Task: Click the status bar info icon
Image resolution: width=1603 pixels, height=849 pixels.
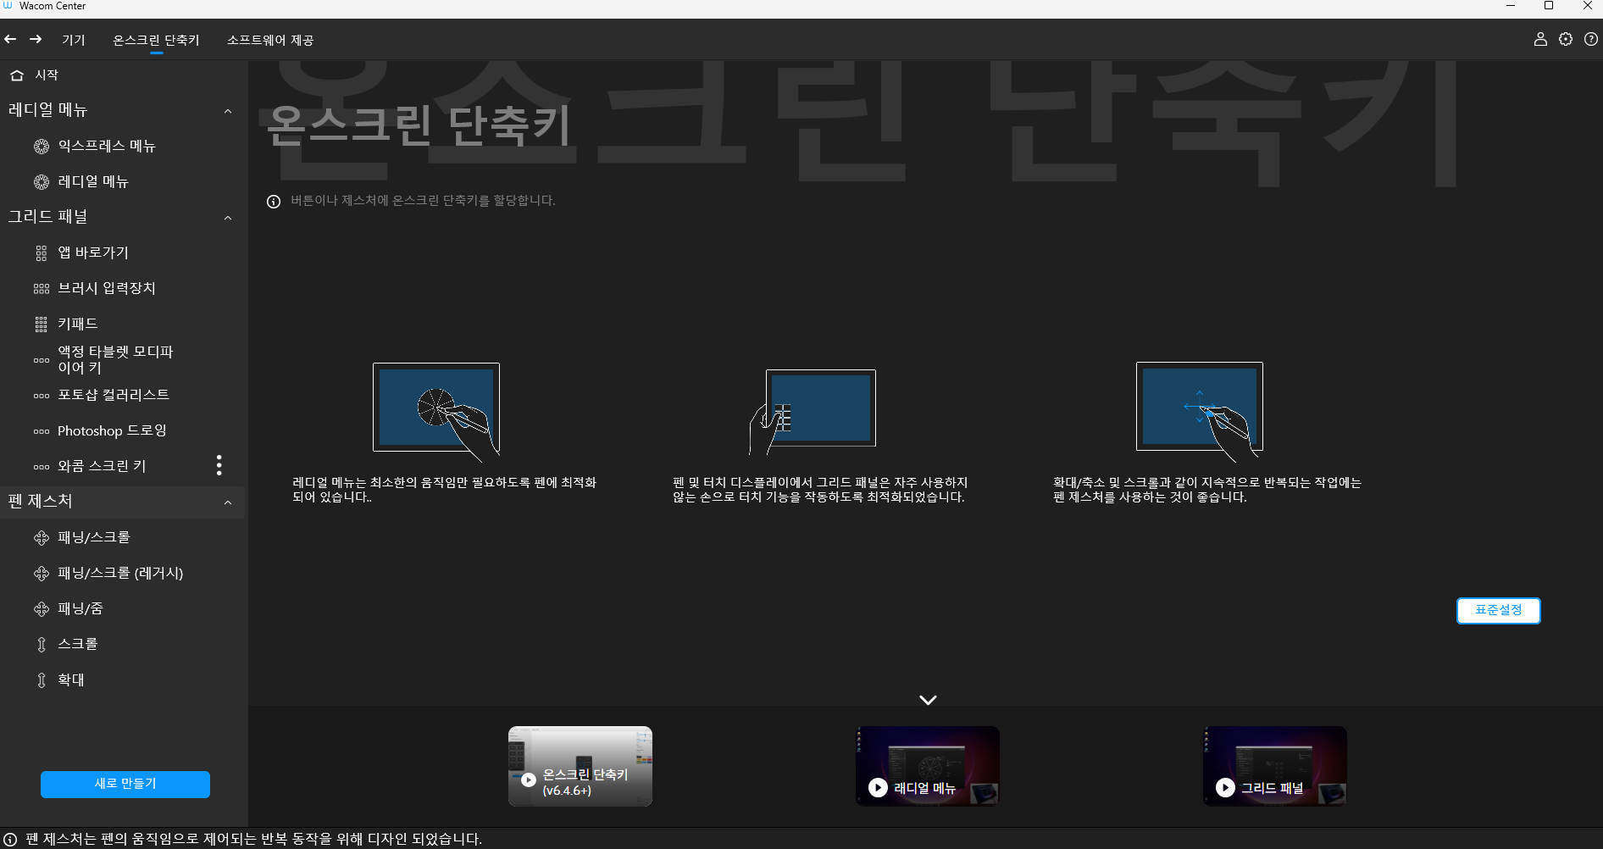Action: coord(10,840)
